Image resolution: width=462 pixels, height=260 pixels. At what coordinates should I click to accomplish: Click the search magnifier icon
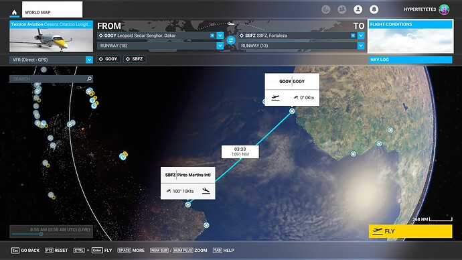coord(89,78)
